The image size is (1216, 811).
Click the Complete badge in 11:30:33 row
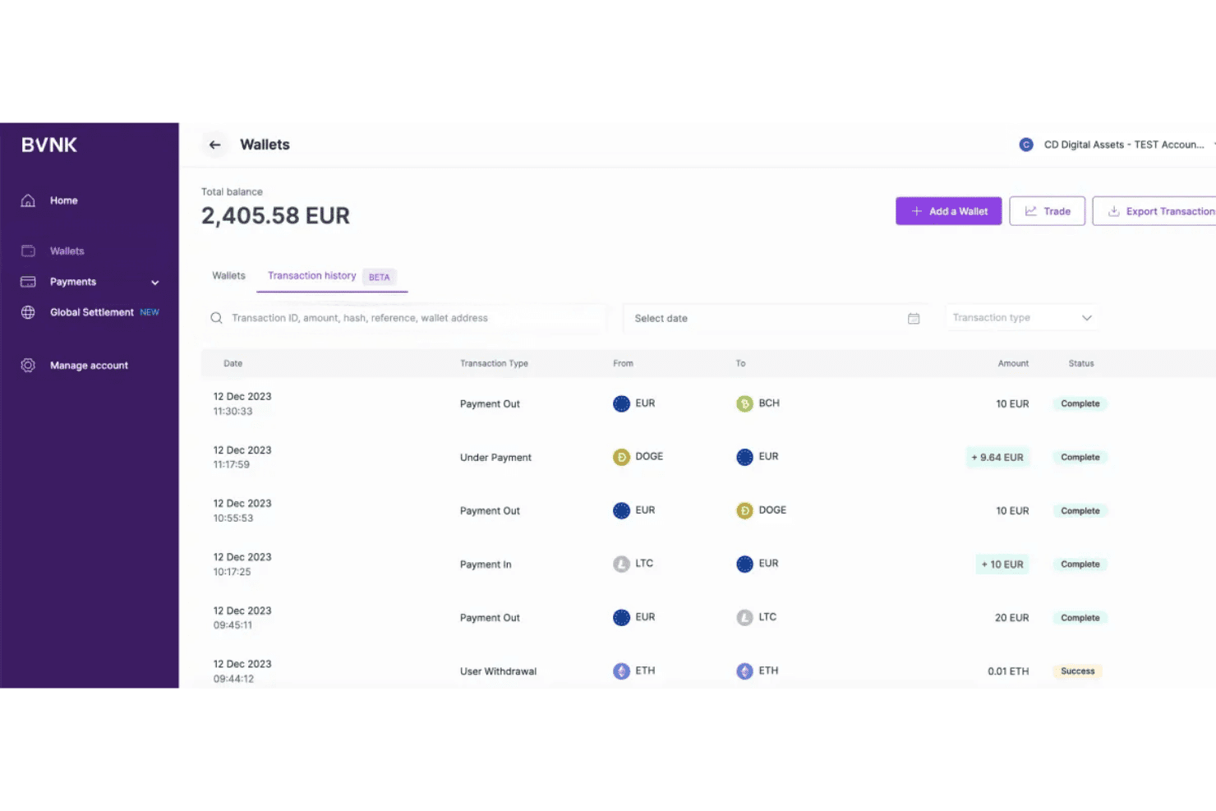coord(1080,403)
